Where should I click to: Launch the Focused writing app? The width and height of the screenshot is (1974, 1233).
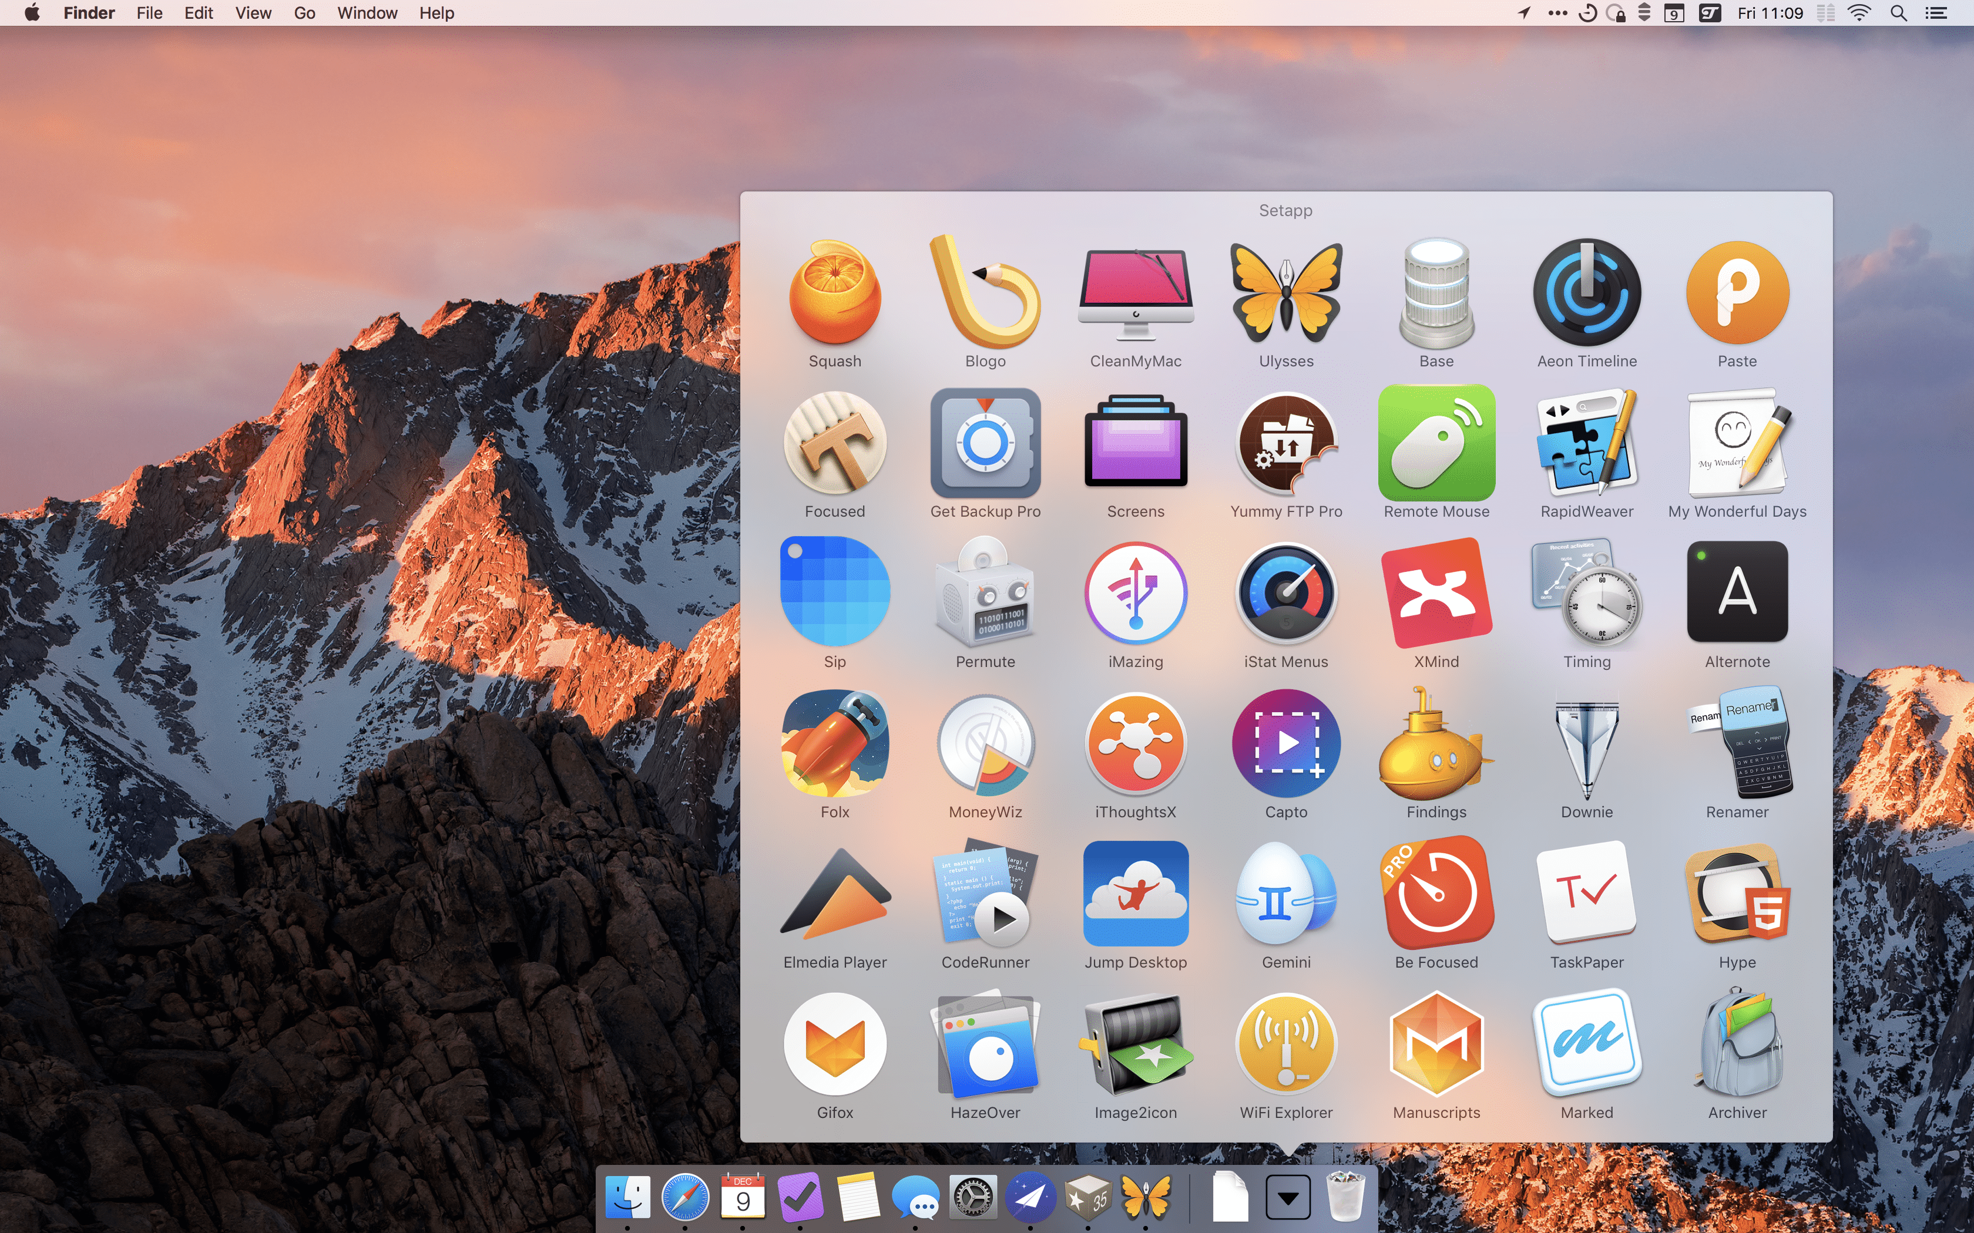[x=834, y=442]
